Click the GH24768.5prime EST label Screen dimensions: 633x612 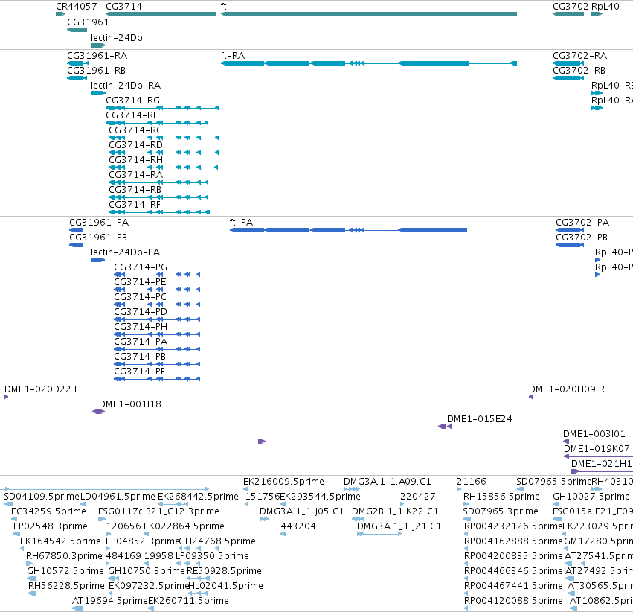[217, 541]
